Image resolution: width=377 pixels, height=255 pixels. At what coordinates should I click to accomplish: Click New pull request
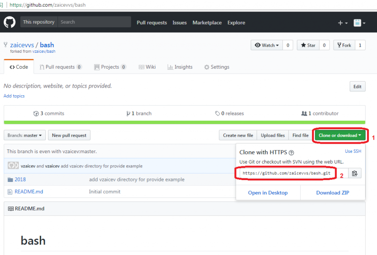[x=69, y=135]
